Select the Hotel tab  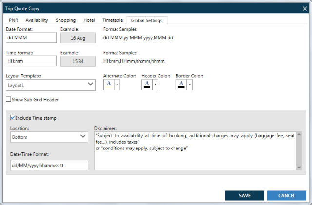[89, 20]
